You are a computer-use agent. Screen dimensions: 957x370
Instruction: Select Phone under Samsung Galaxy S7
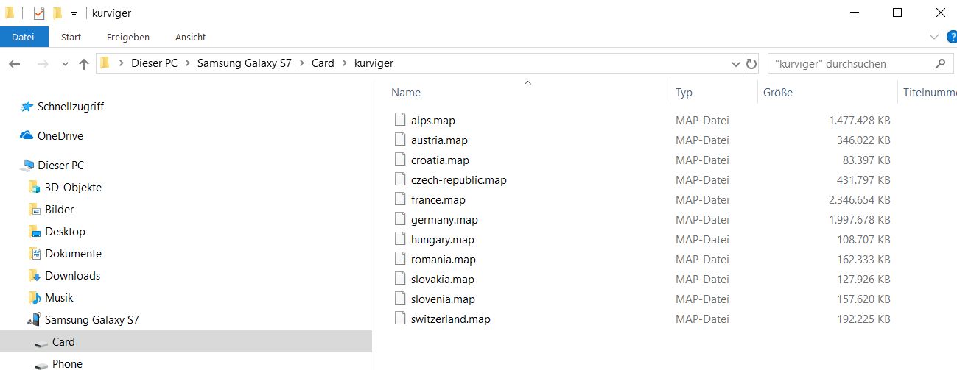coord(67,363)
